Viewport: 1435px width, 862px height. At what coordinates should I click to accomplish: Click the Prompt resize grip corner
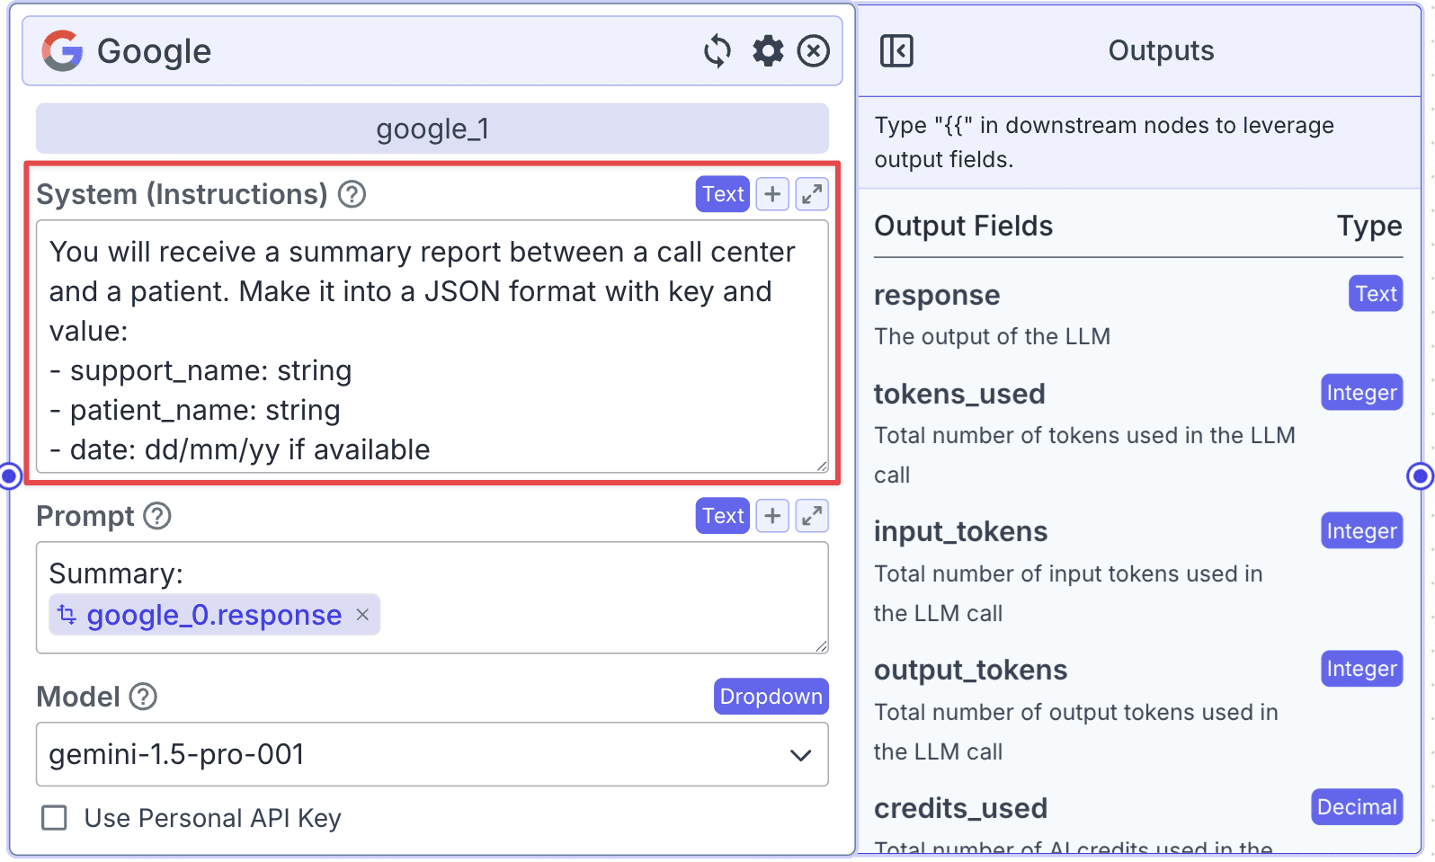822,646
